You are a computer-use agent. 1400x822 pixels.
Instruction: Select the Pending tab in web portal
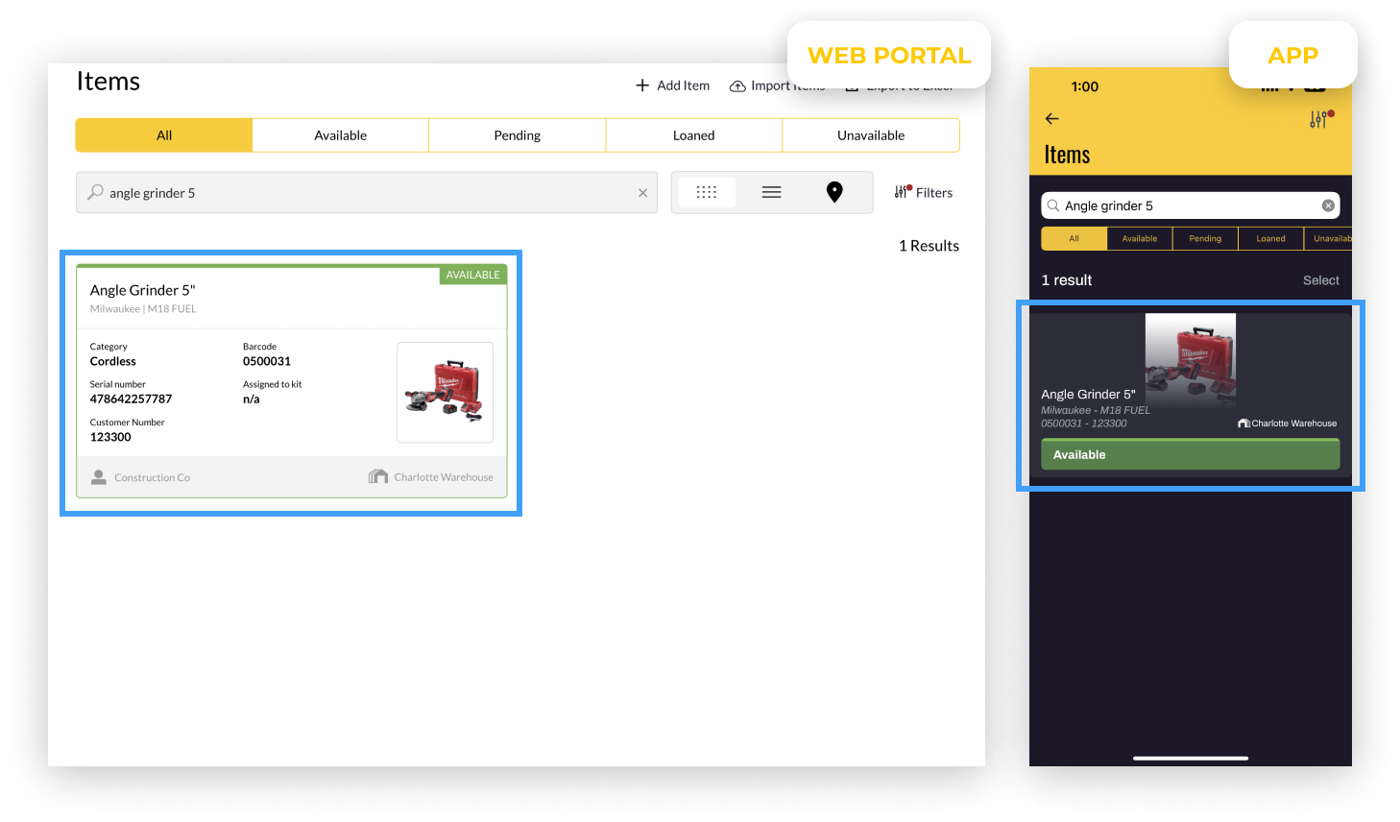point(517,135)
